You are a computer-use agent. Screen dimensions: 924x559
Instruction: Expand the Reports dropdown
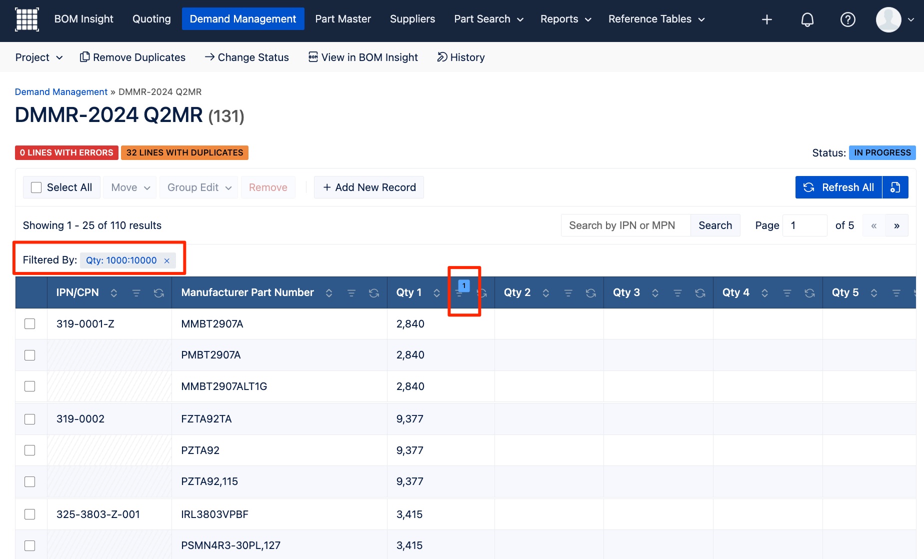[x=565, y=19]
